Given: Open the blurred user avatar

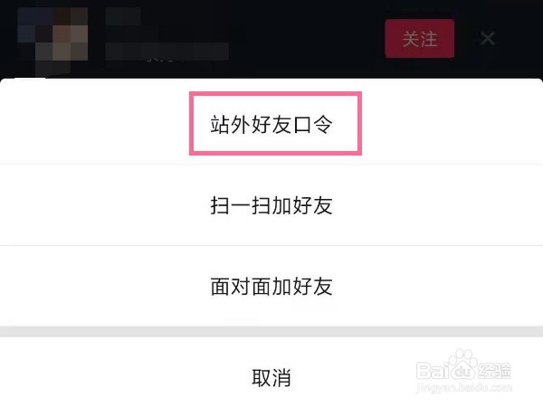Looking at the screenshot, I should pos(52,39).
